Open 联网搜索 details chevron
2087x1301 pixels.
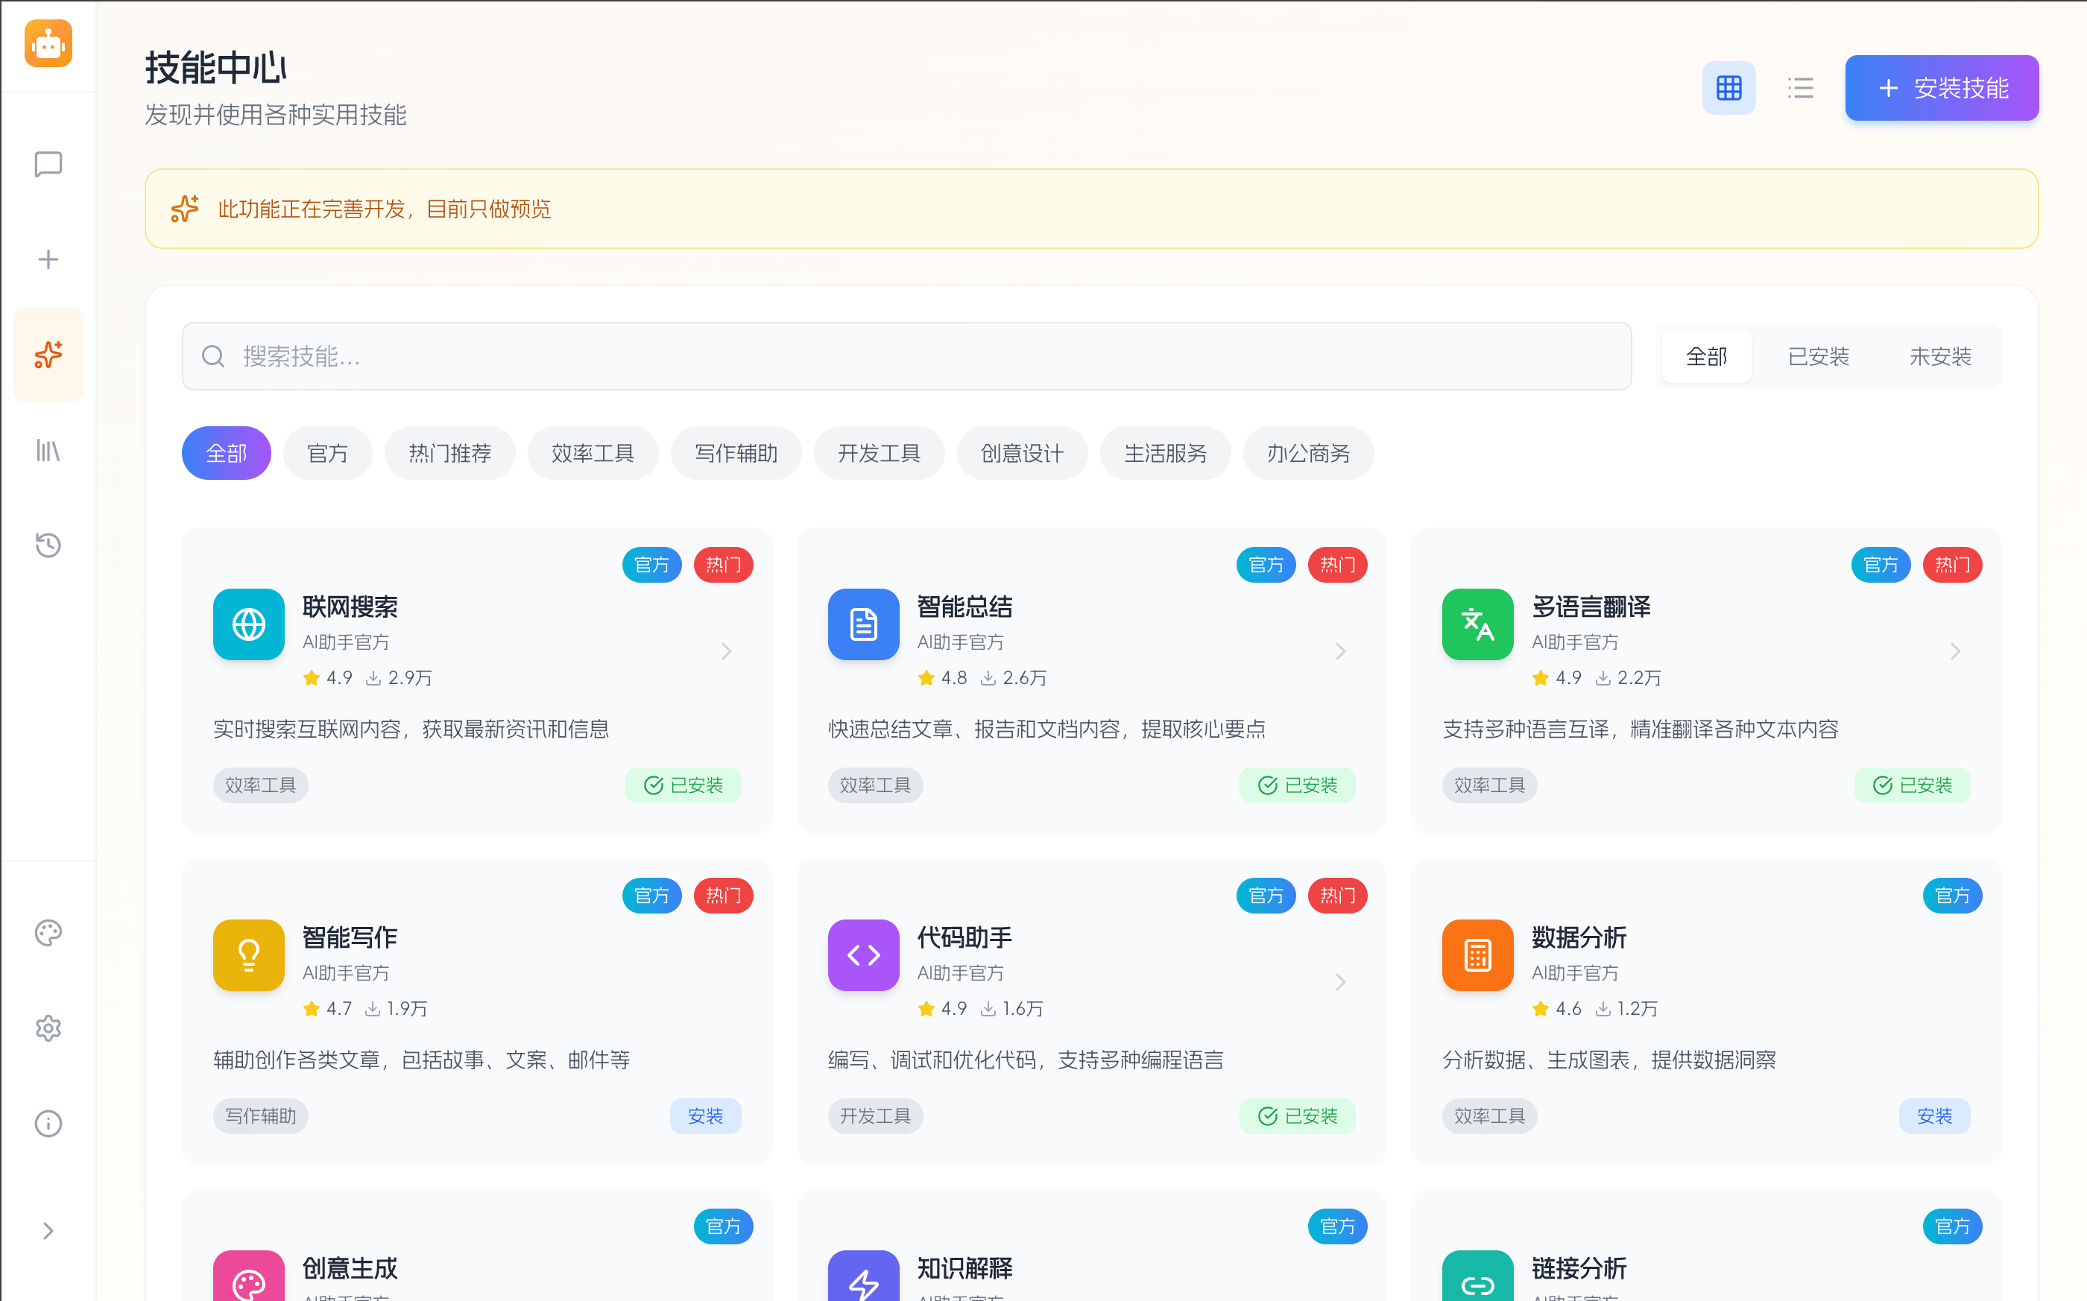[727, 650]
